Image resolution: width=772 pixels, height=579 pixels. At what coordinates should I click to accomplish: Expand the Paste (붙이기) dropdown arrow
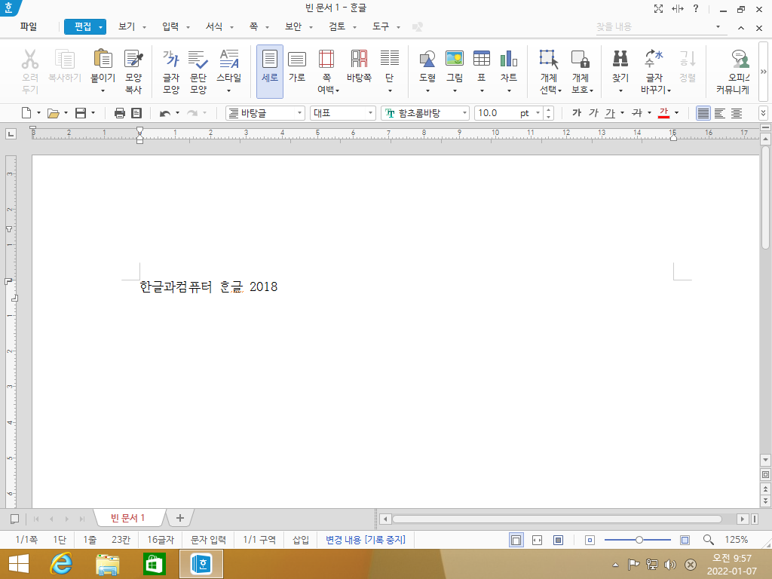point(103,90)
